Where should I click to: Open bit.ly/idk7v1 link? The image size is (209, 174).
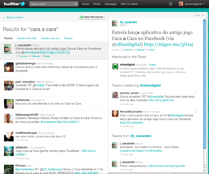[x=68, y=122]
